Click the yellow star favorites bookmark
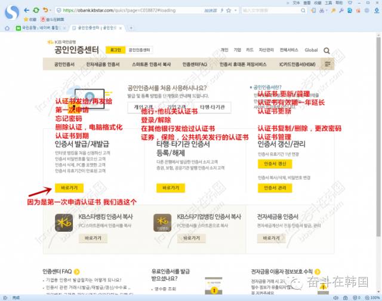This screenshot has height=301, width=382. coord(30,19)
